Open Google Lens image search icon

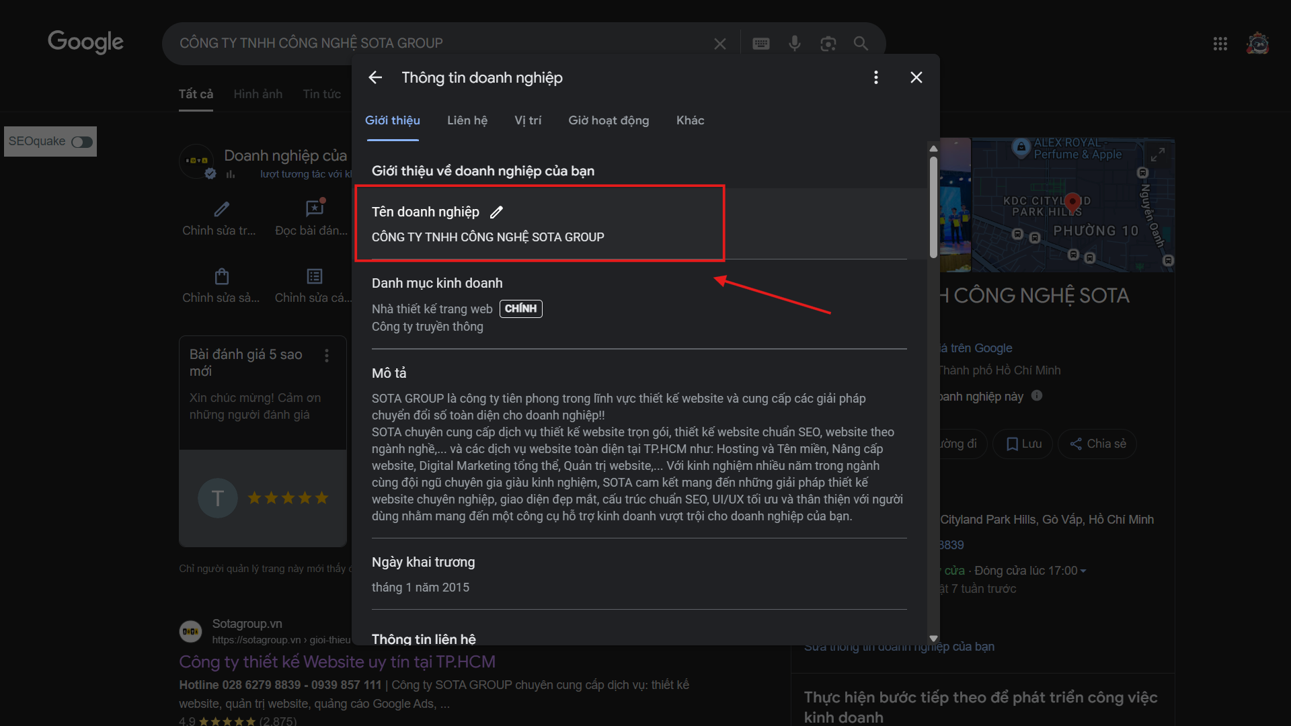[x=828, y=44]
